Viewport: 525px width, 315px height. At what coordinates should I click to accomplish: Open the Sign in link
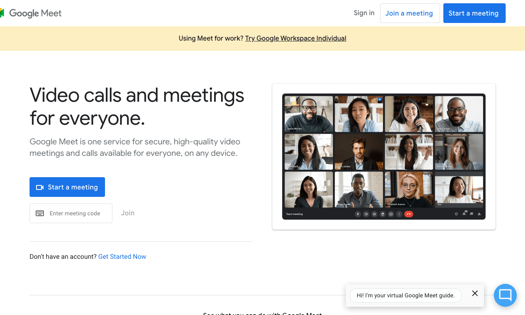pyautogui.click(x=364, y=13)
